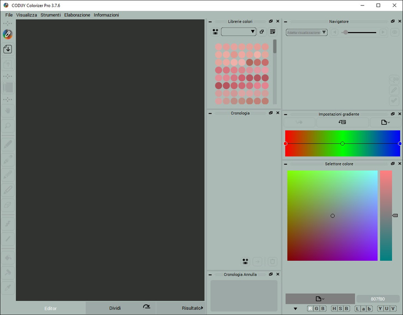Select the L channel in Lab group
The image size is (403, 315).
tap(358, 309)
